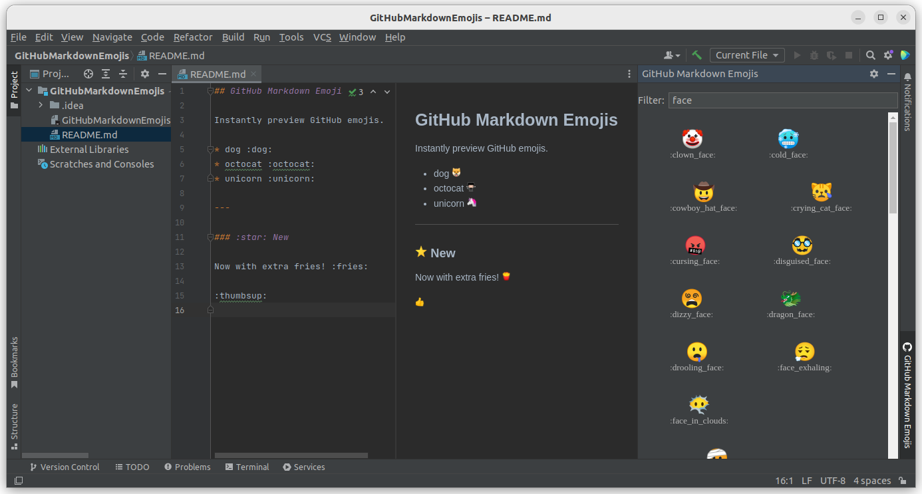Open IDE settings gear in toolbar
The height and width of the screenshot is (494, 922).
coord(888,55)
